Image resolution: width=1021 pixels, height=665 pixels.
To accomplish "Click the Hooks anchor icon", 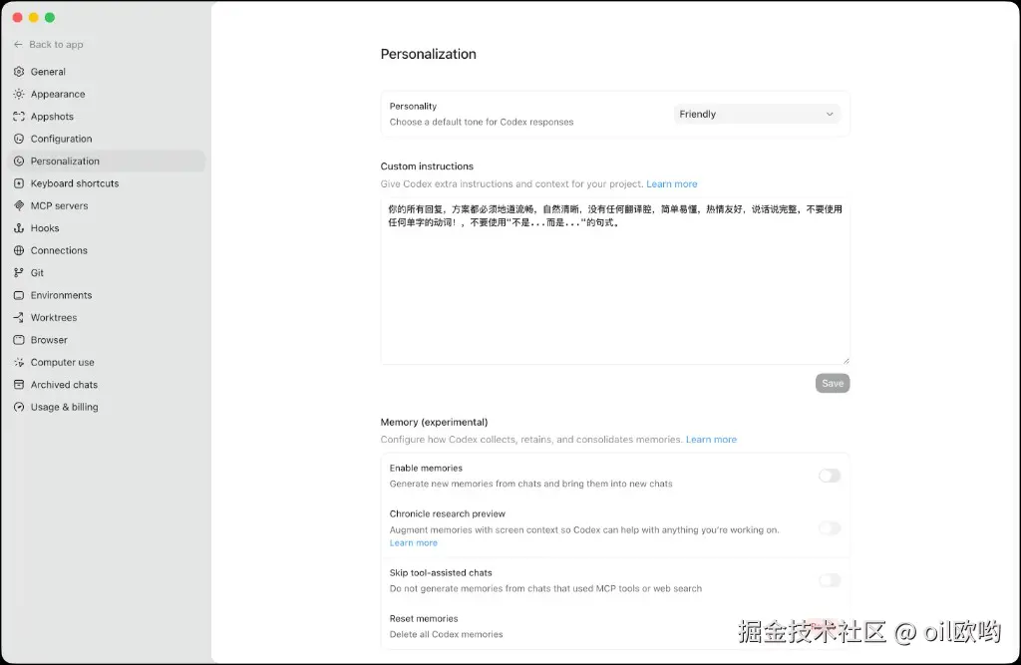I will pyautogui.click(x=19, y=228).
